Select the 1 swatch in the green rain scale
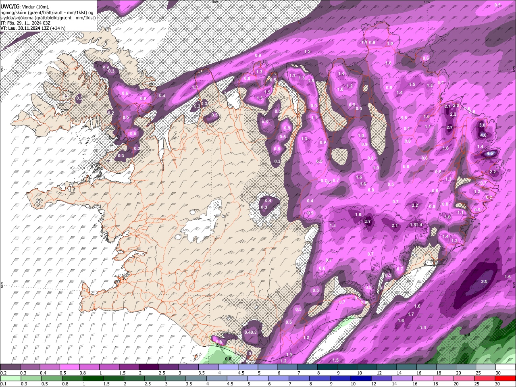 pyautogui.click(x=93, y=379)
